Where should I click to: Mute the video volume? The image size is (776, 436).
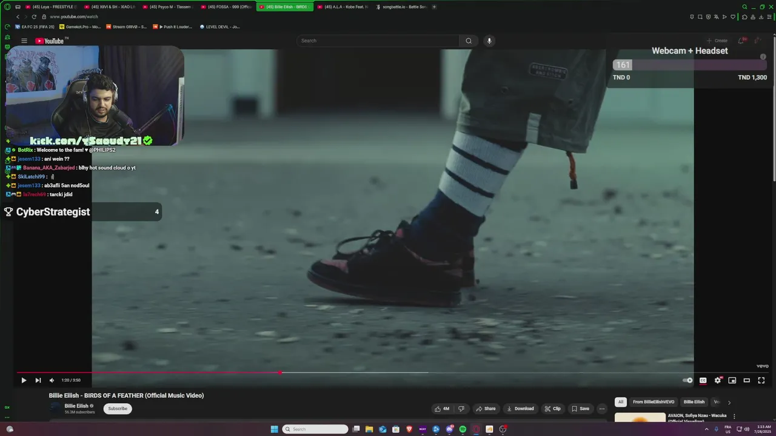(52, 380)
